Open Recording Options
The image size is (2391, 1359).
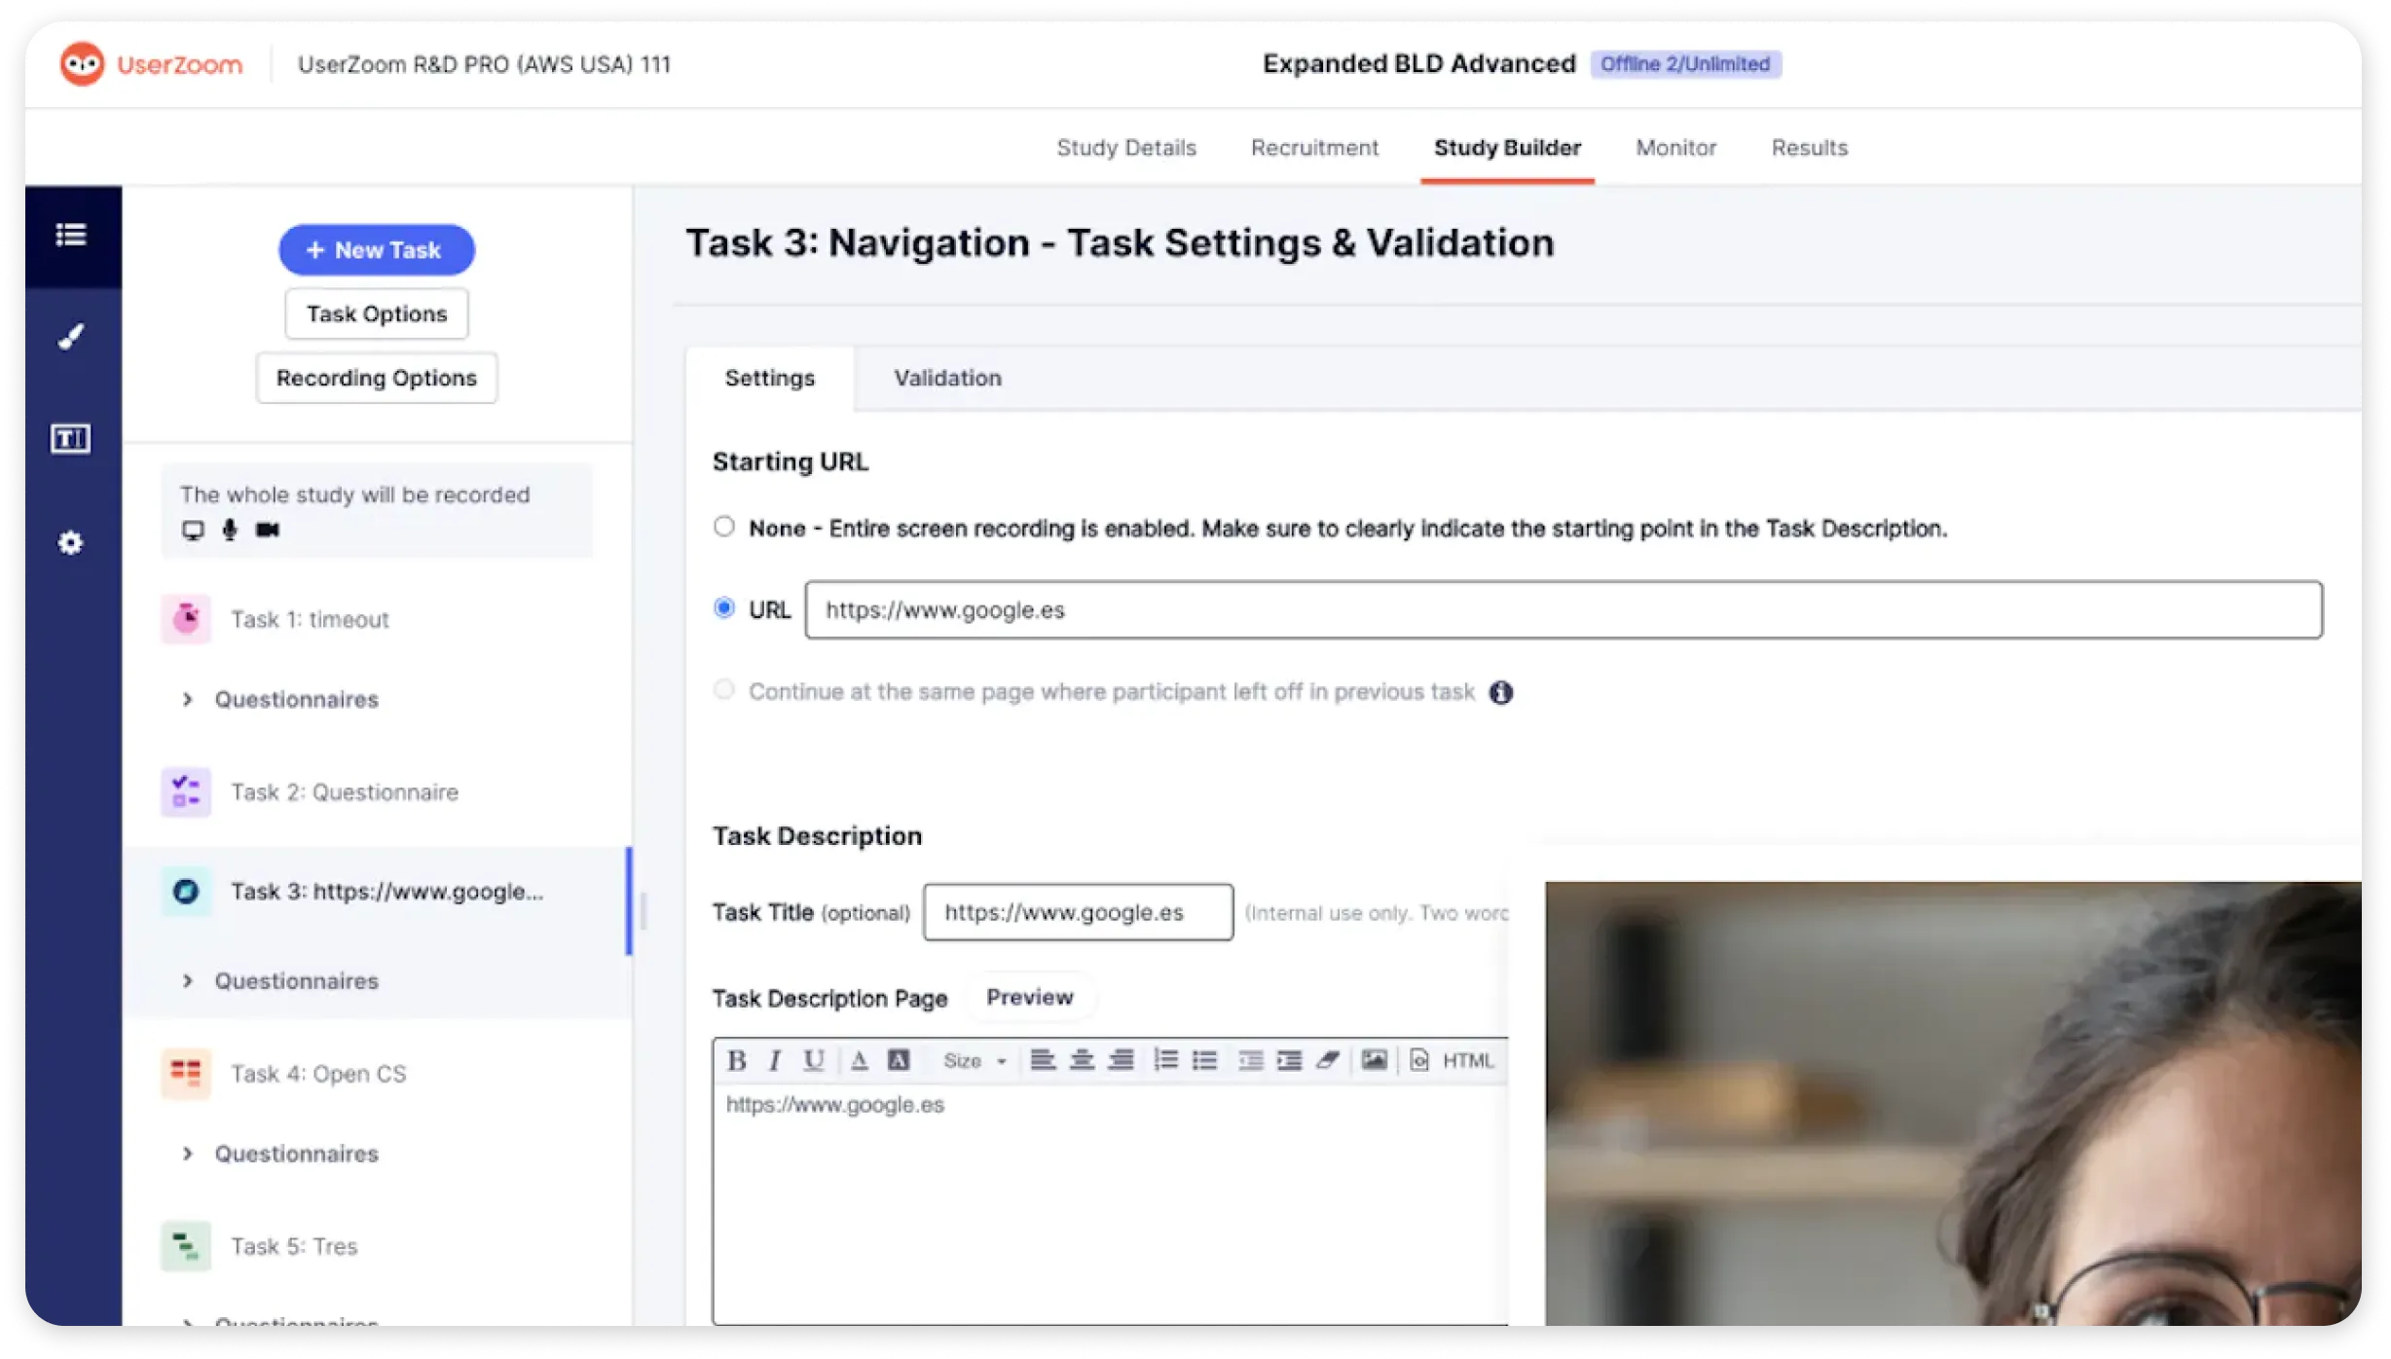click(377, 378)
